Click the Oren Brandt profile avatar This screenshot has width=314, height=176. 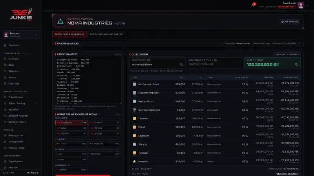point(301,5)
